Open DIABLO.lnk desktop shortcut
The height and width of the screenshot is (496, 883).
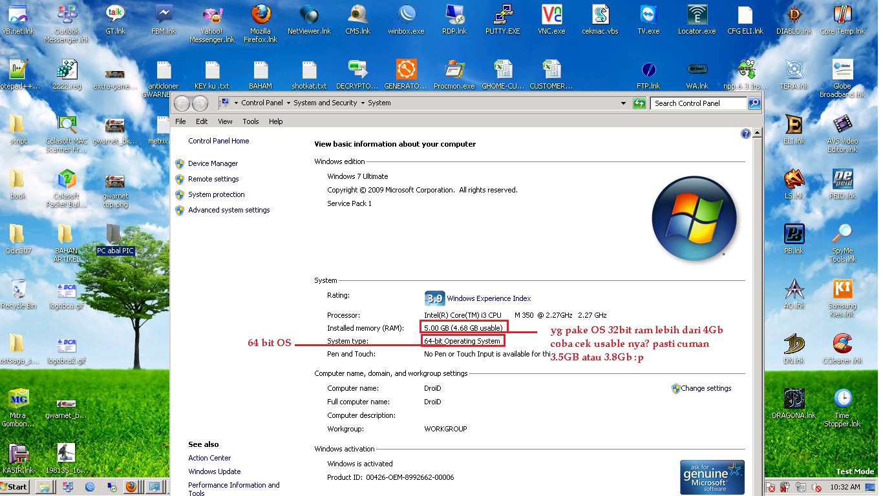coord(794,19)
